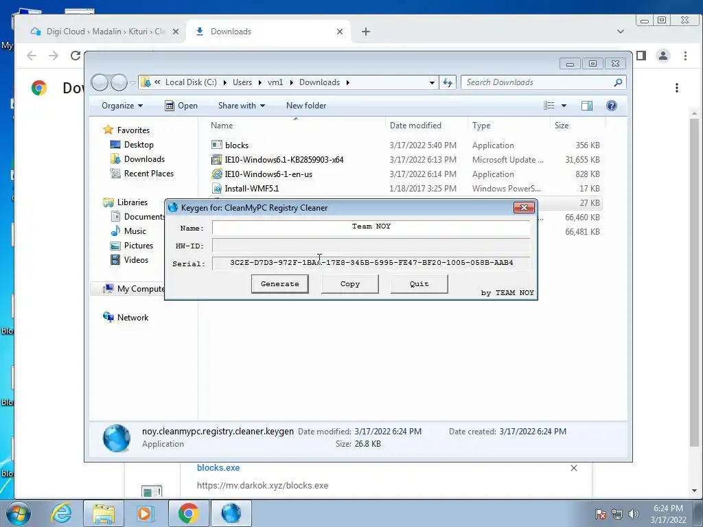Toggle the preview pane icon
The width and height of the screenshot is (703, 527).
click(587, 106)
